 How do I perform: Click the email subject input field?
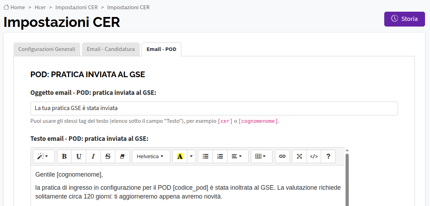[214, 108]
